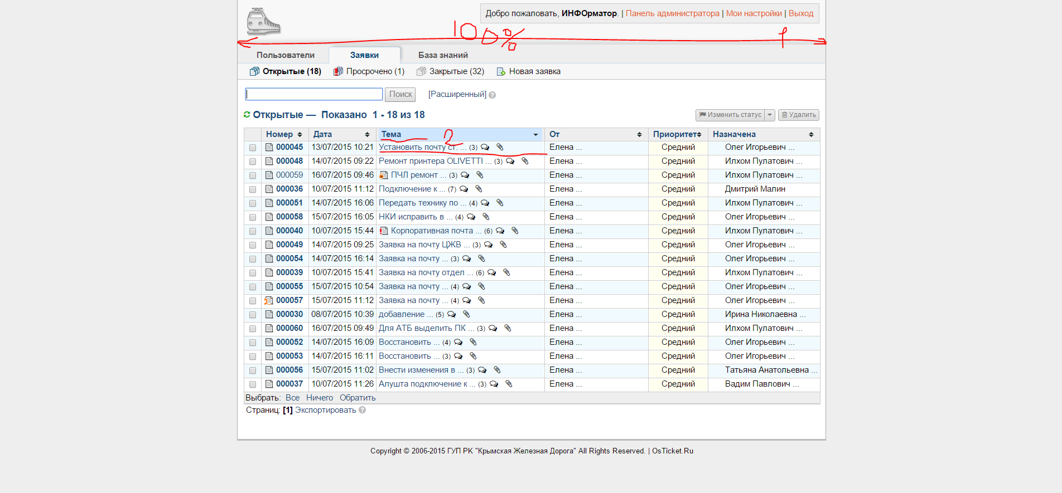The width and height of the screenshot is (1062, 493).
Task: Check the box next to ticket 000037
Action: (253, 384)
